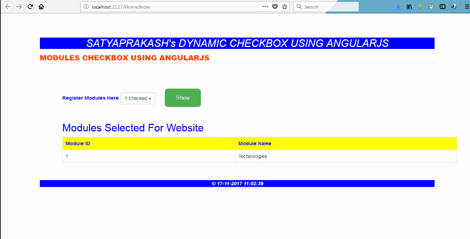Click the SATYAPRAKASH's DYNAMIC CHECKBOX banner title
This screenshot has height=239, width=470.
pos(237,43)
